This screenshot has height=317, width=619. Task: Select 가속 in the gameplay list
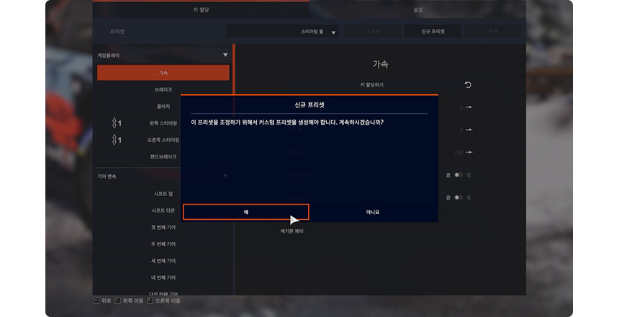tap(163, 73)
